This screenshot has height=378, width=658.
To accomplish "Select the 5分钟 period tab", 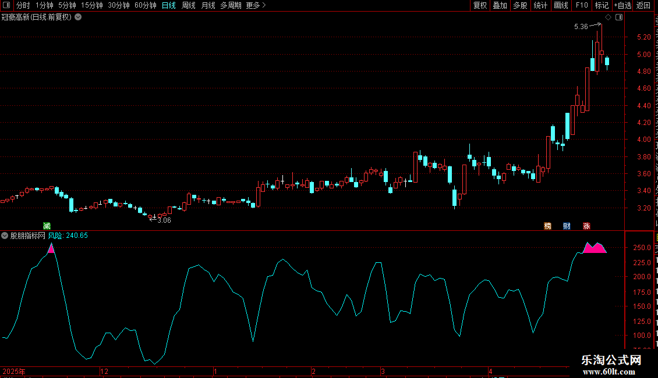I will pos(67,5).
